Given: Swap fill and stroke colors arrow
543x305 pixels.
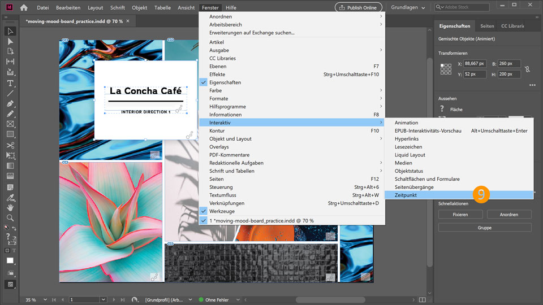Looking at the screenshot, I should [x=14, y=228].
